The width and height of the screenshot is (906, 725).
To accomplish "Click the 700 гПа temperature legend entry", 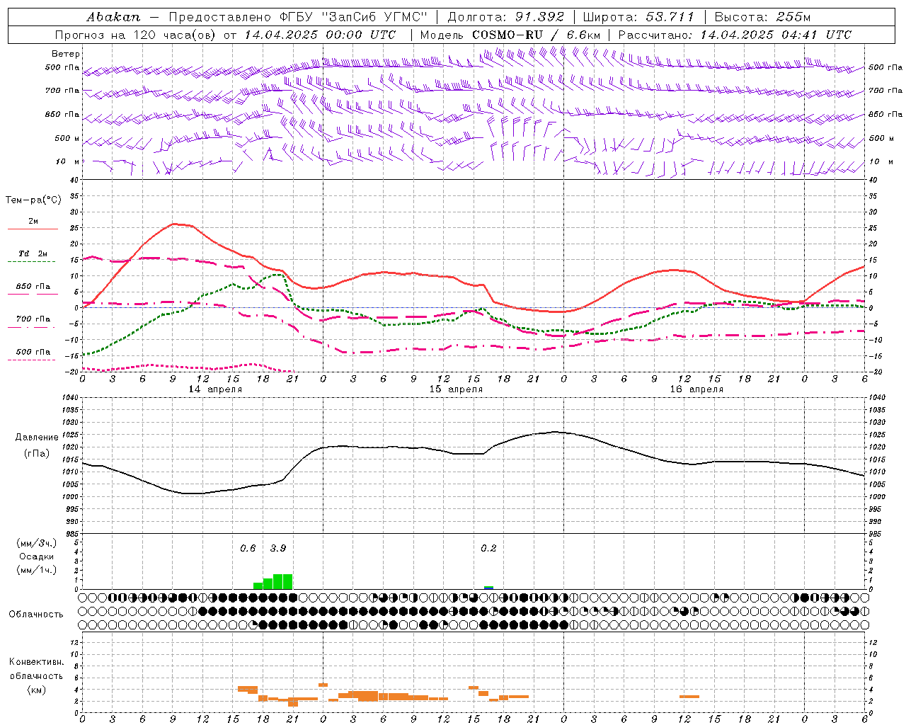I will pyautogui.click(x=33, y=319).
